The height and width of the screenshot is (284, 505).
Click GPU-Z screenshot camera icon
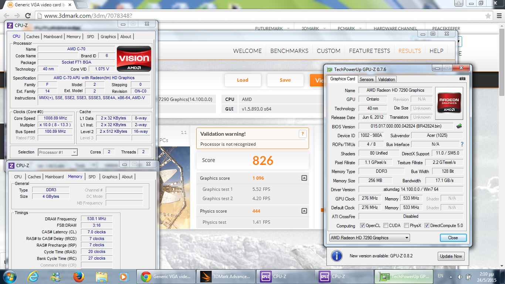coord(462,79)
